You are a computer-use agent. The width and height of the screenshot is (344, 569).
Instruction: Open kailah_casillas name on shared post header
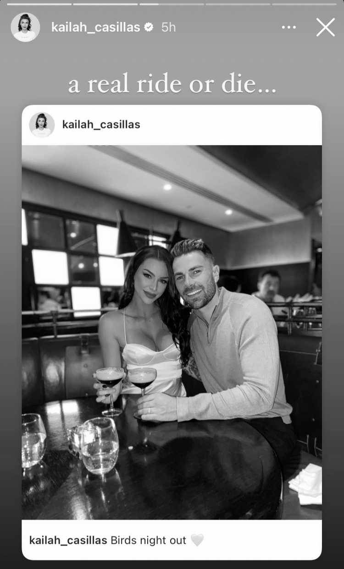pos(101,125)
